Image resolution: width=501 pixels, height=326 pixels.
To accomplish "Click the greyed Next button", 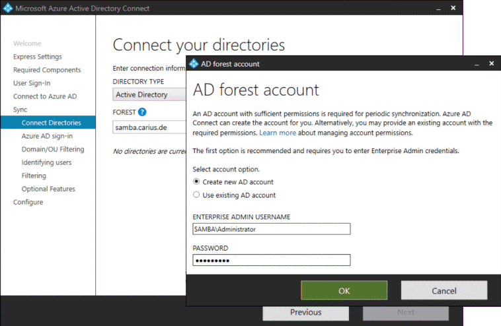I will coord(406,313).
